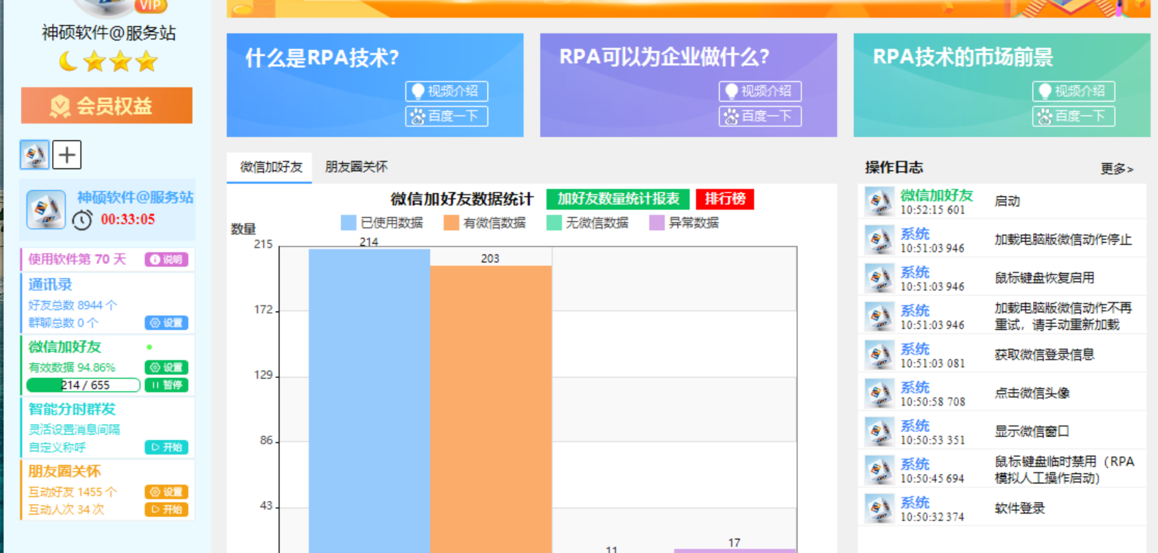Click the log icon for 鼠标键盘恢复启用

879,278
